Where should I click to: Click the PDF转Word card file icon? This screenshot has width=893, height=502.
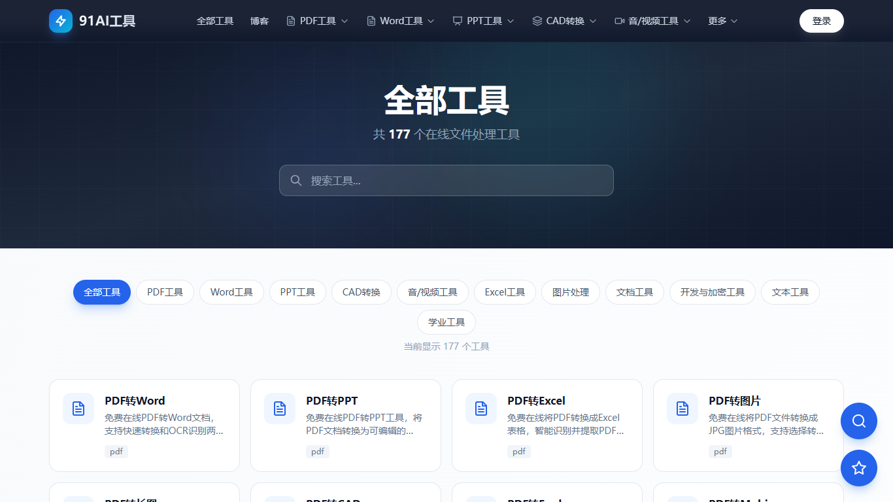click(78, 409)
